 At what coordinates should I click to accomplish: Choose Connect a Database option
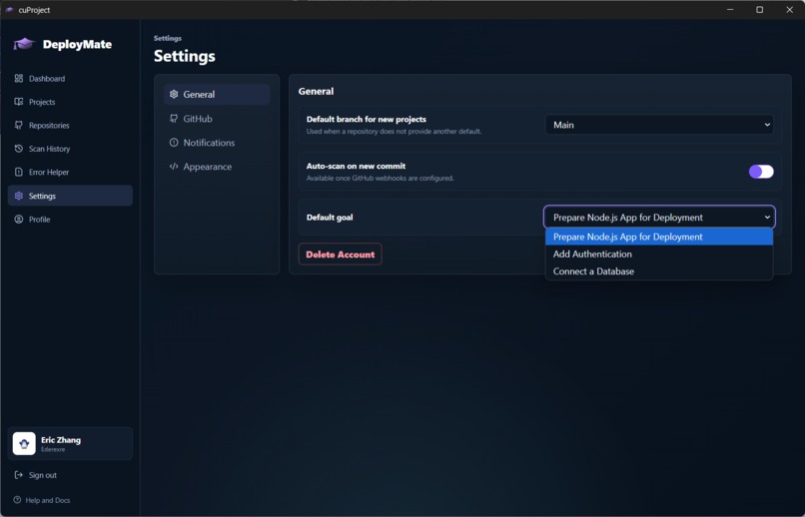(659, 271)
